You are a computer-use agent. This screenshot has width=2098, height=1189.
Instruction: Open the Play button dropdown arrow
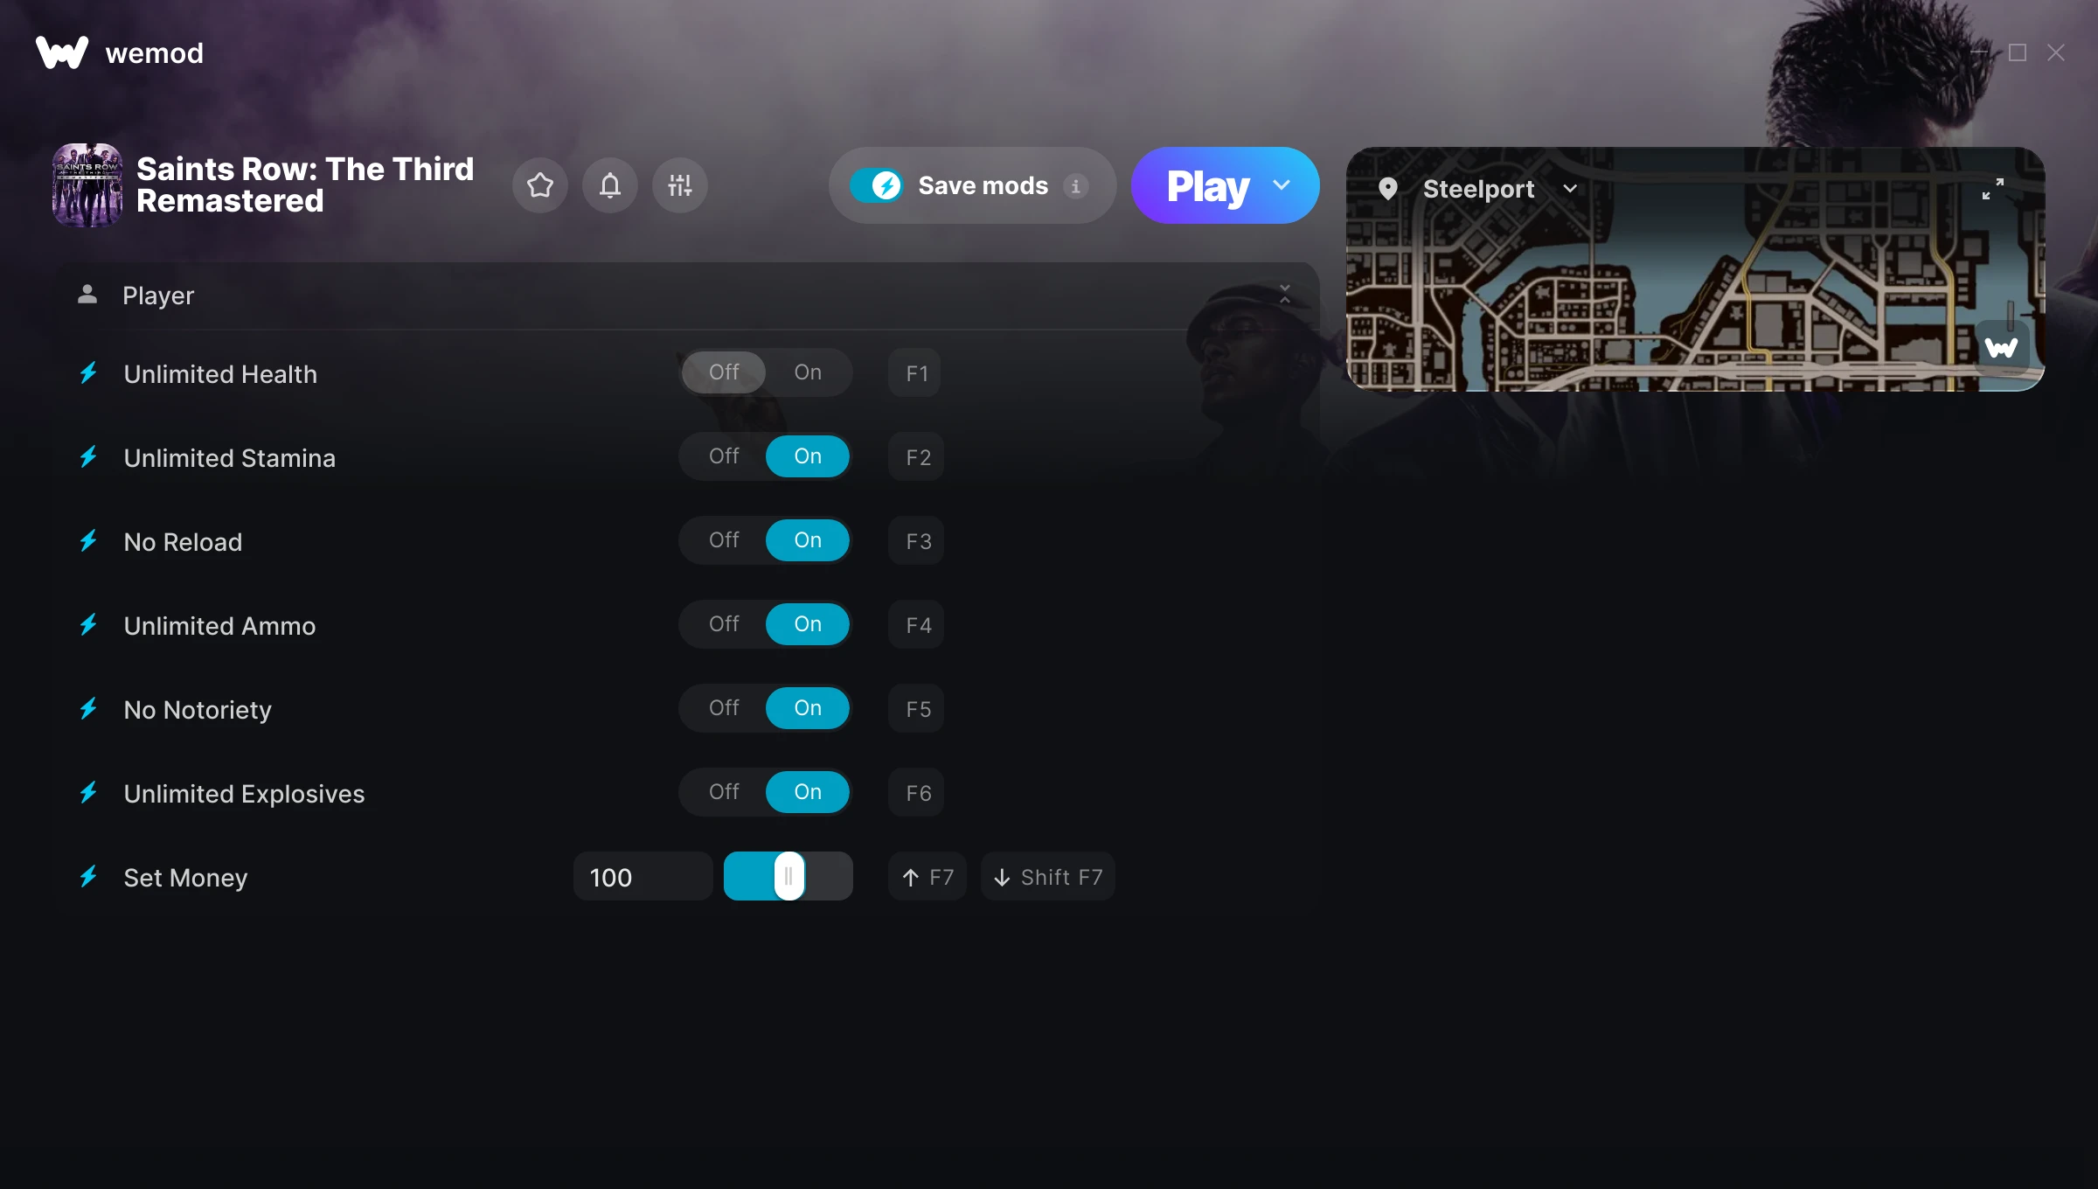click(x=1282, y=185)
